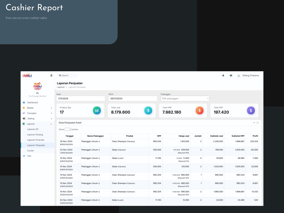Click the "233.333" profit value
This screenshot has width=284, height=213.
254,141
